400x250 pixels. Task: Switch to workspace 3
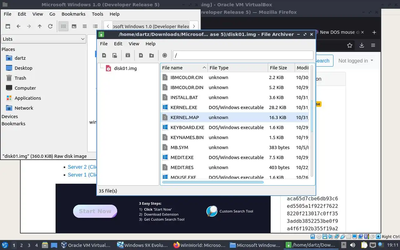tap(29, 245)
